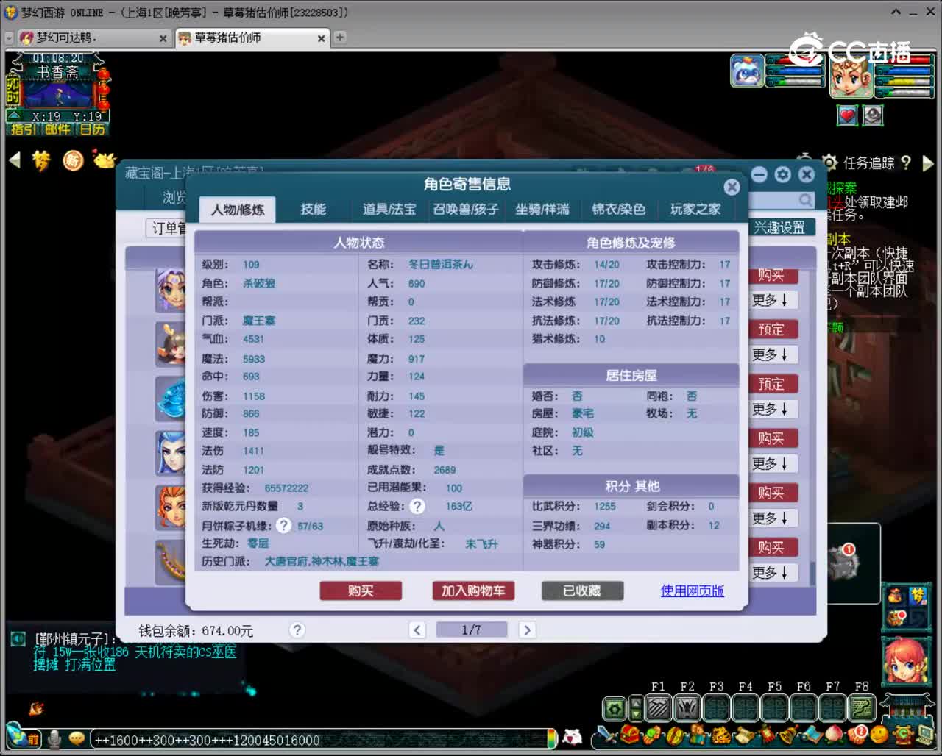
Task: Open the 使用网页版 link
Action: 692,591
